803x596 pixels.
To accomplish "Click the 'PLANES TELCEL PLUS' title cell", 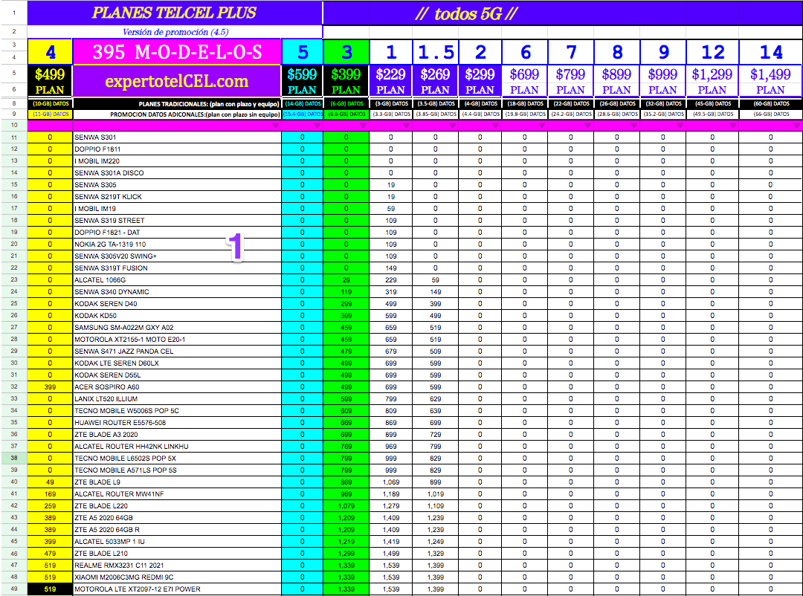I will click(x=175, y=13).
